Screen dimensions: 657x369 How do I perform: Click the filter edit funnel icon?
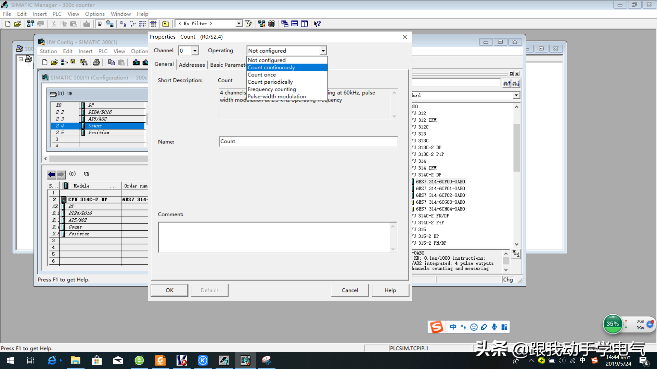[x=249, y=24]
